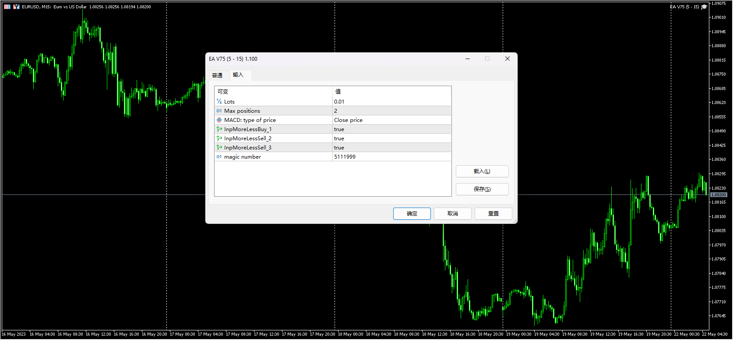Click the dialog title EA V75 (5 - 15) 1.100
The image size is (733, 340).
pyautogui.click(x=233, y=59)
